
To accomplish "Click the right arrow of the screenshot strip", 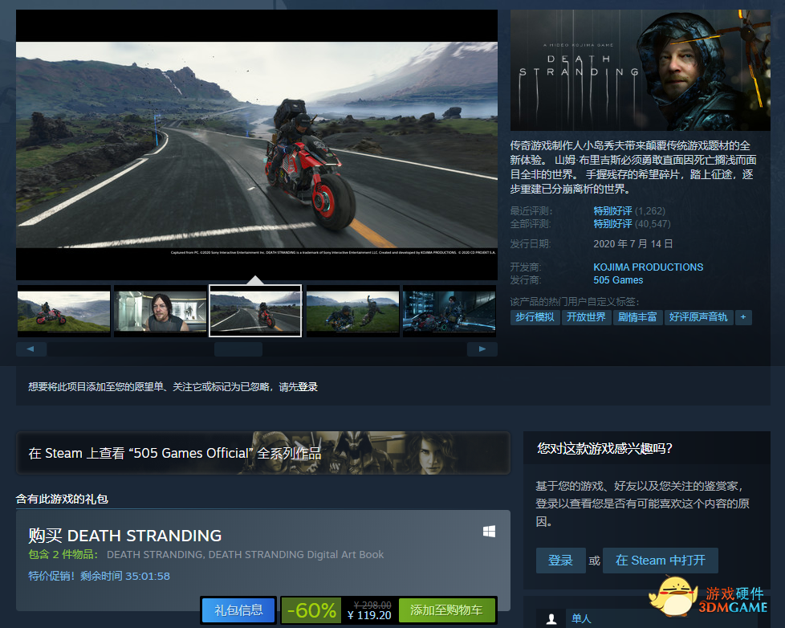I will [482, 349].
